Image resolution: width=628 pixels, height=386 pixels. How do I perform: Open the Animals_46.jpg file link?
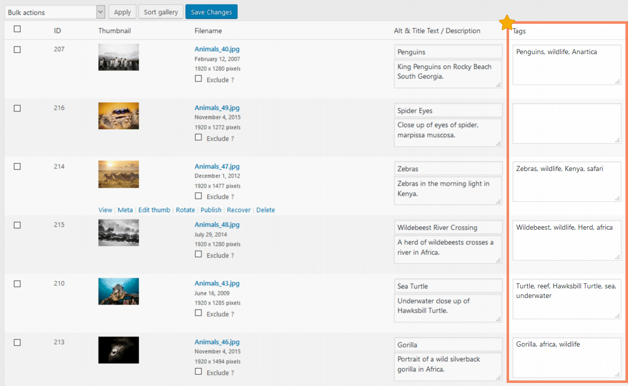point(217,342)
